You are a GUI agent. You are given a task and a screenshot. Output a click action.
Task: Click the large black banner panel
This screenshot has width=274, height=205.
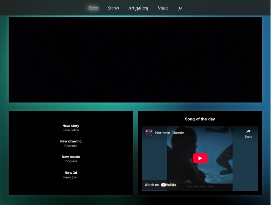[x=135, y=60]
